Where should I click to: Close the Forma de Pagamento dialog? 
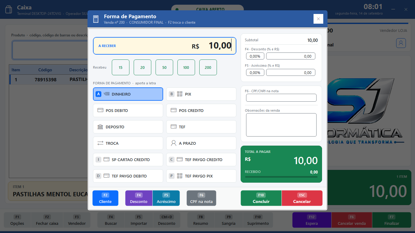318,19
